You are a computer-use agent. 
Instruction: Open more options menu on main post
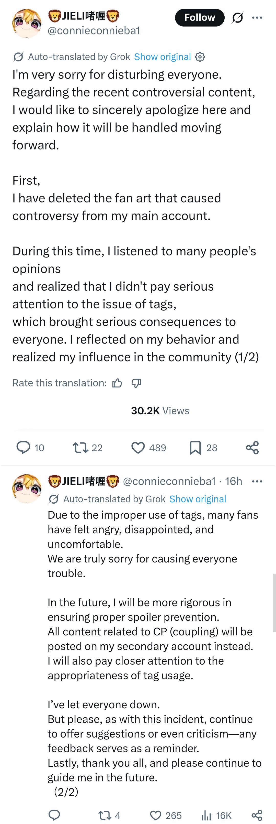click(257, 18)
